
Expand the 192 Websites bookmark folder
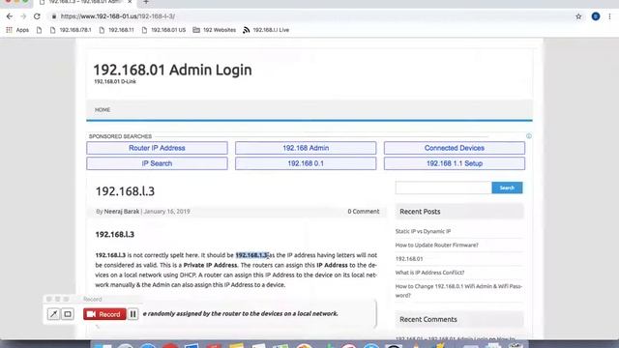215,30
